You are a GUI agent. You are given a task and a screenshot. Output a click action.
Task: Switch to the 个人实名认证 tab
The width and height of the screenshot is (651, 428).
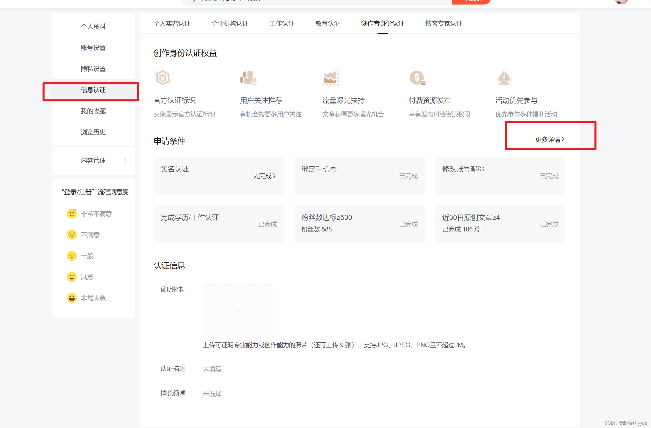point(172,24)
